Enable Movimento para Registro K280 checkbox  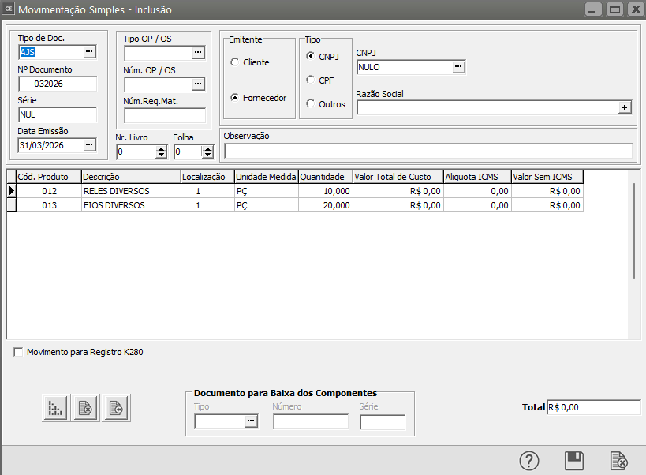pos(18,353)
